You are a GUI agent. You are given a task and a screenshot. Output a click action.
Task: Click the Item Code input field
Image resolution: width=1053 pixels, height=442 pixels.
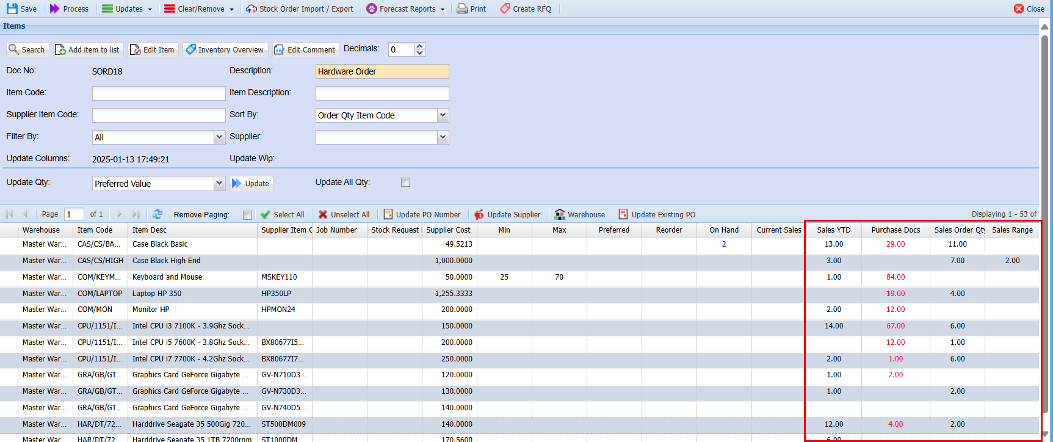pos(159,93)
